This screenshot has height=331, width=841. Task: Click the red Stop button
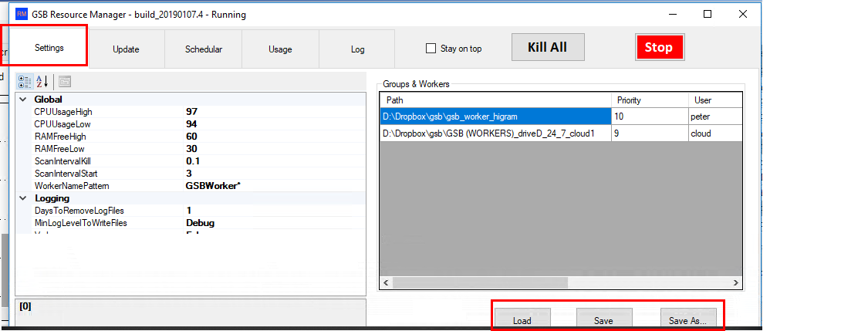tap(658, 47)
